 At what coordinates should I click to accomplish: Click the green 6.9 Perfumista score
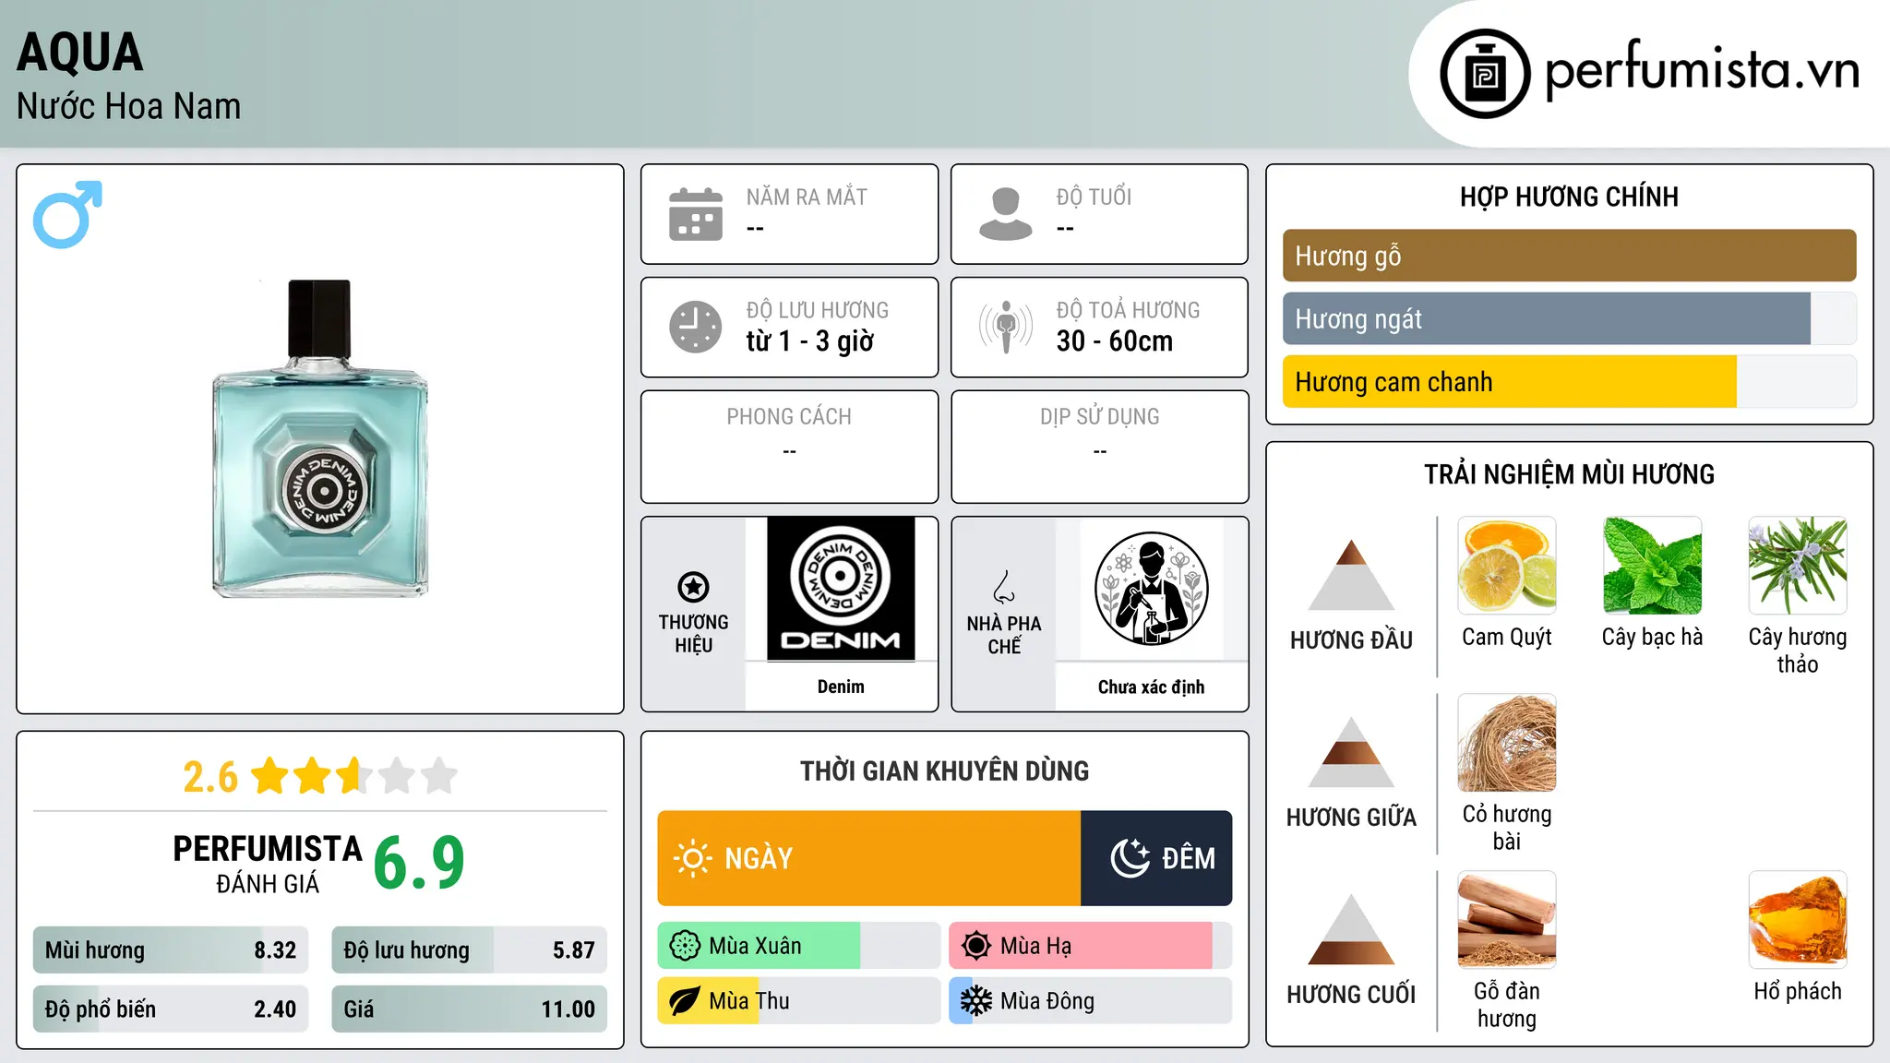pos(419,863)
